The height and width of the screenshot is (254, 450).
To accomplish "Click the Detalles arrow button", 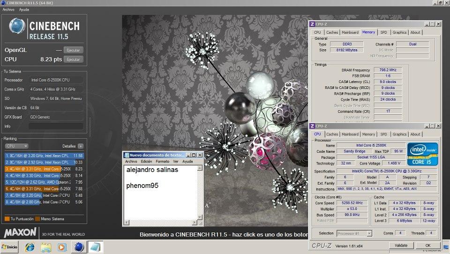I will [81, 146].
